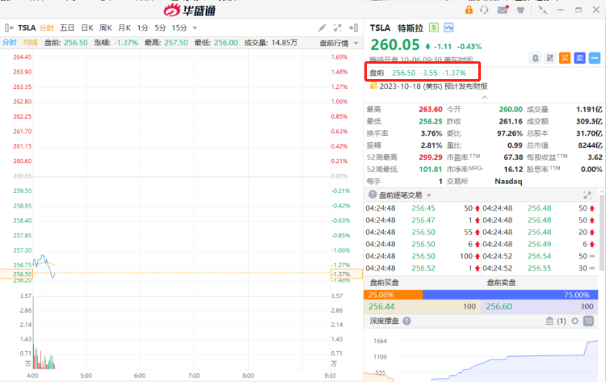This screenshot has height=382, width=606.
Task: Click the 2023-10-18 earnings release link
Action: pos(433,86)
